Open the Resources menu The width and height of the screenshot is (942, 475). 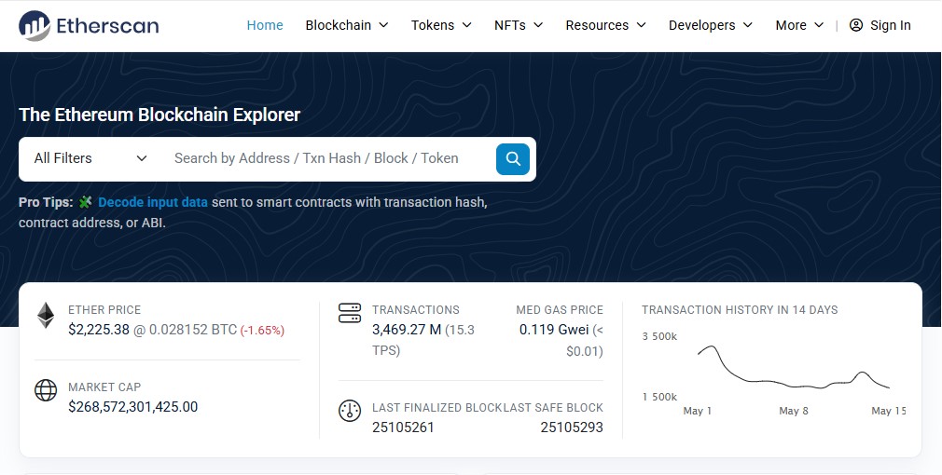(x=605, y=25)
